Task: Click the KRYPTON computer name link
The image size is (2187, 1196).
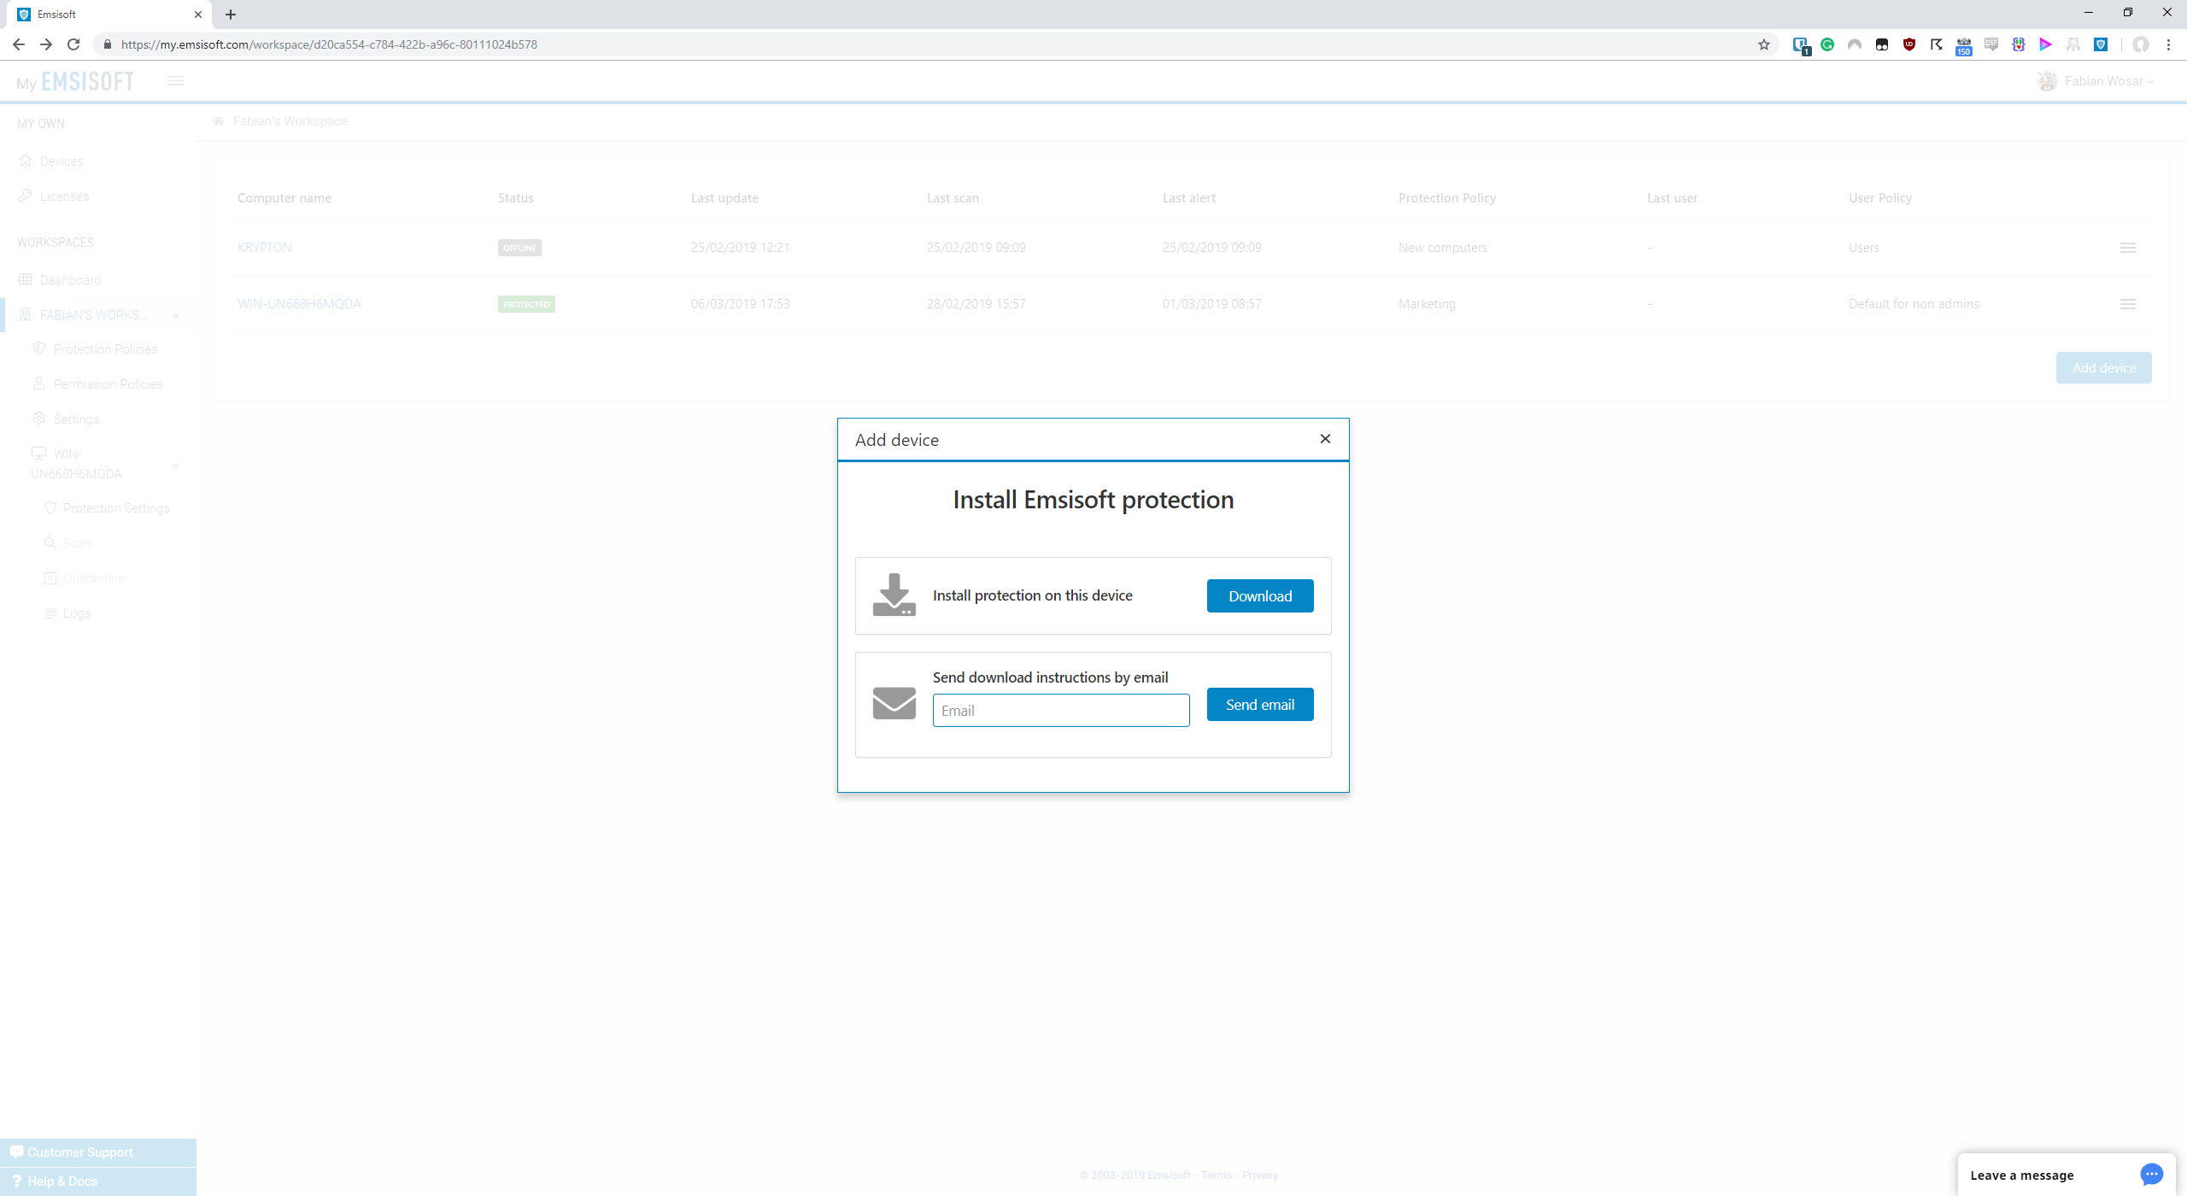Action: 265,248
